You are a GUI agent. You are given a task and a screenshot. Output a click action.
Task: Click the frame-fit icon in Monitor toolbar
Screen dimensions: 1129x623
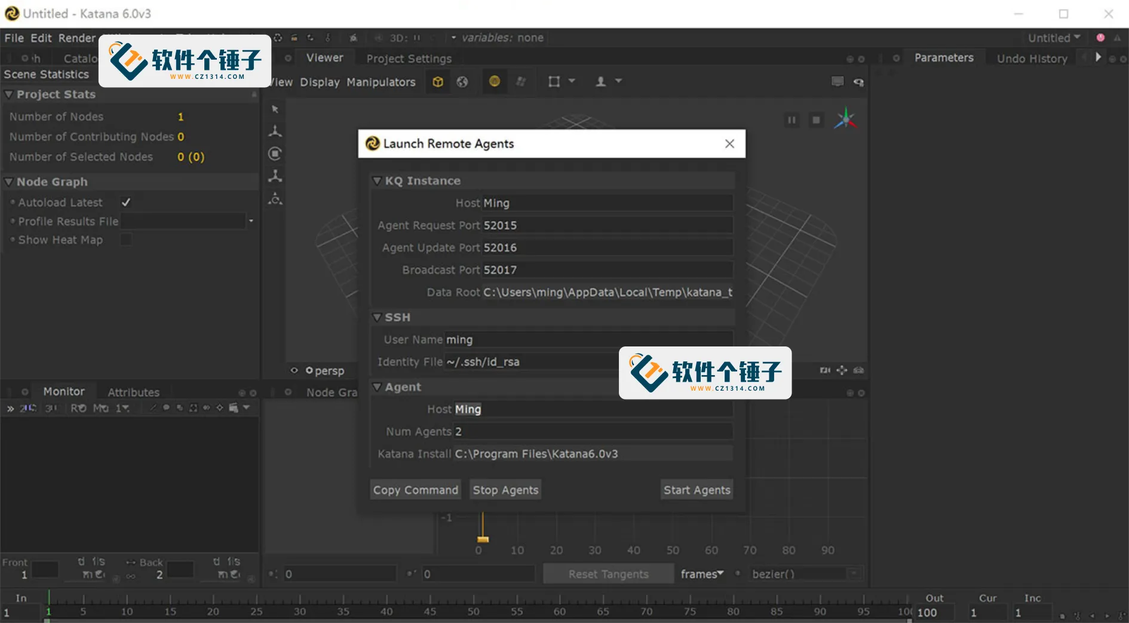click(193, 408)
